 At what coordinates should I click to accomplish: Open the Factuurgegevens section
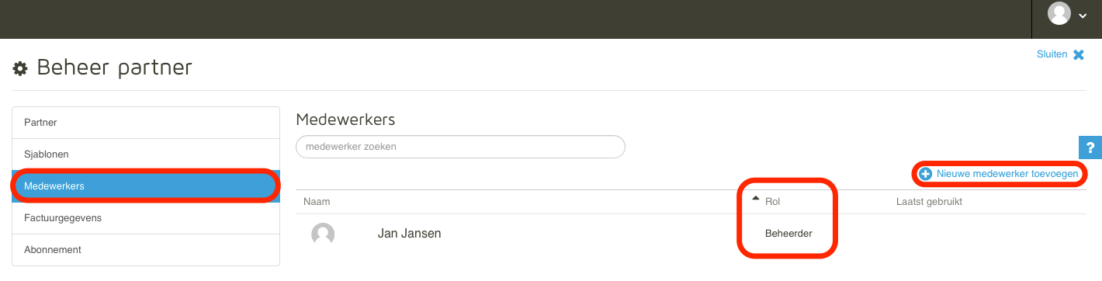click(x=146, y=218)
